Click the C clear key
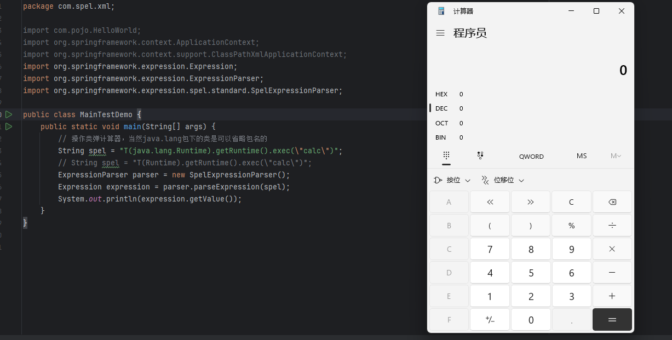This screenshot has height=340, width=672. pyautogui.click(x=571, y=202)
